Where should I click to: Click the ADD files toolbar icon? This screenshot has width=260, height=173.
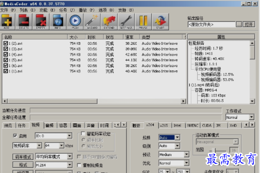7,21
